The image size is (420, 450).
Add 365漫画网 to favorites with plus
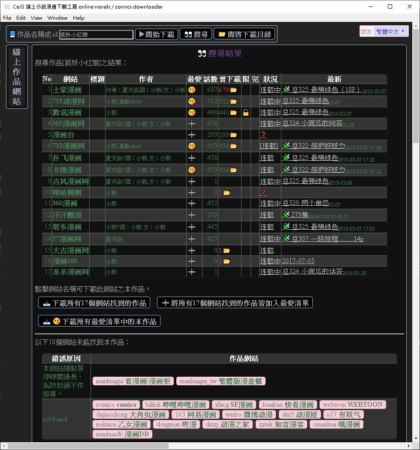(192, 124)
